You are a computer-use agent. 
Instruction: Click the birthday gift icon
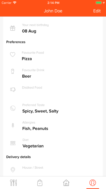13,28
